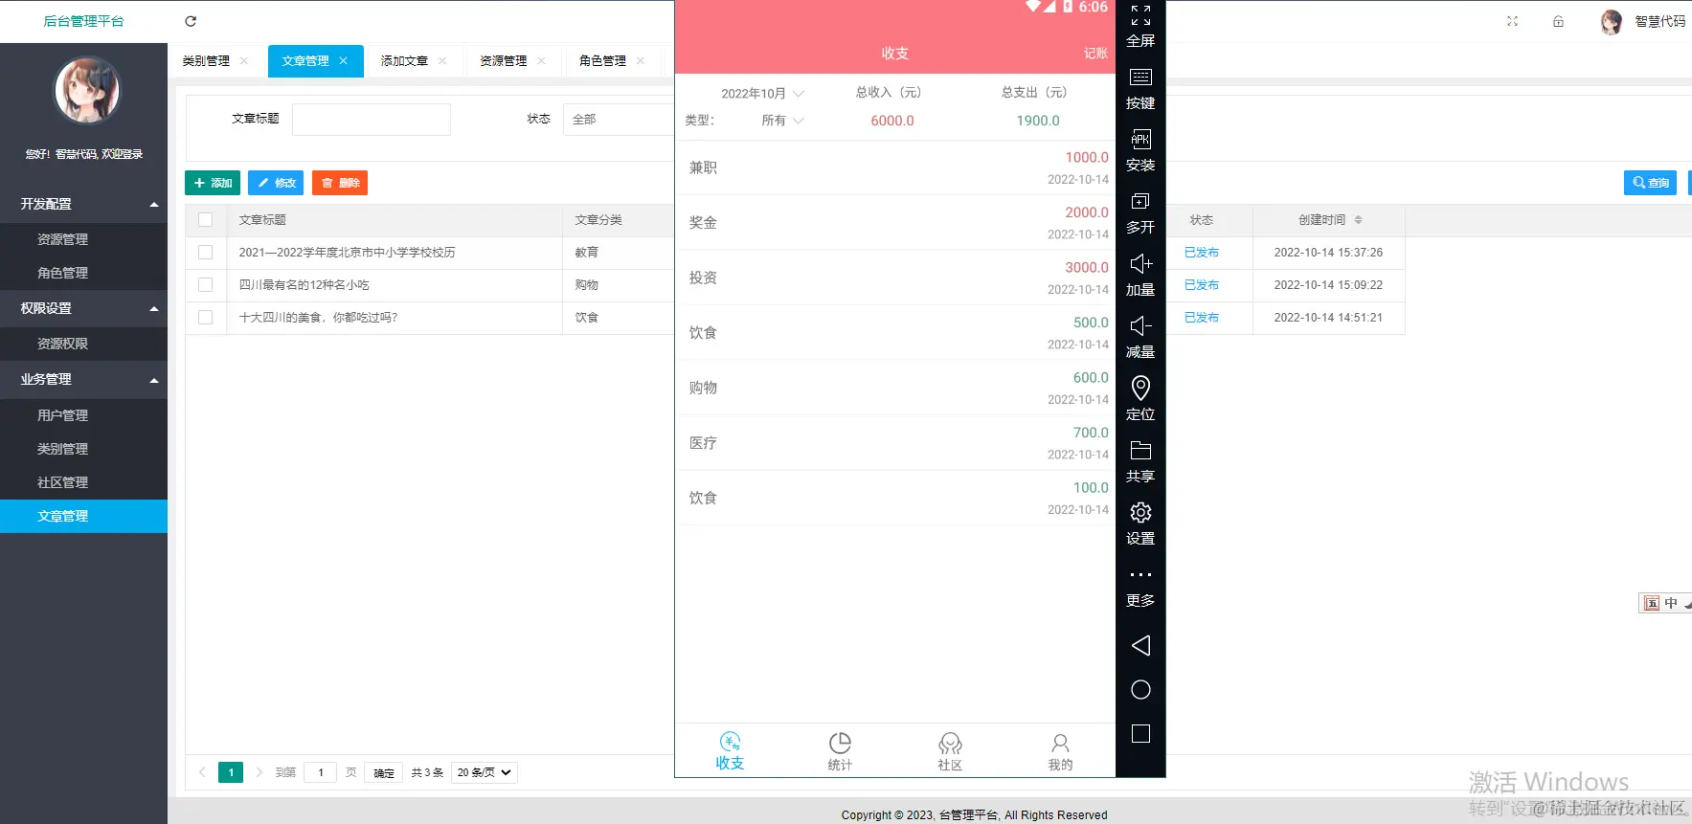Switch to the 统计 statistics tab in the app

point(840,751)
